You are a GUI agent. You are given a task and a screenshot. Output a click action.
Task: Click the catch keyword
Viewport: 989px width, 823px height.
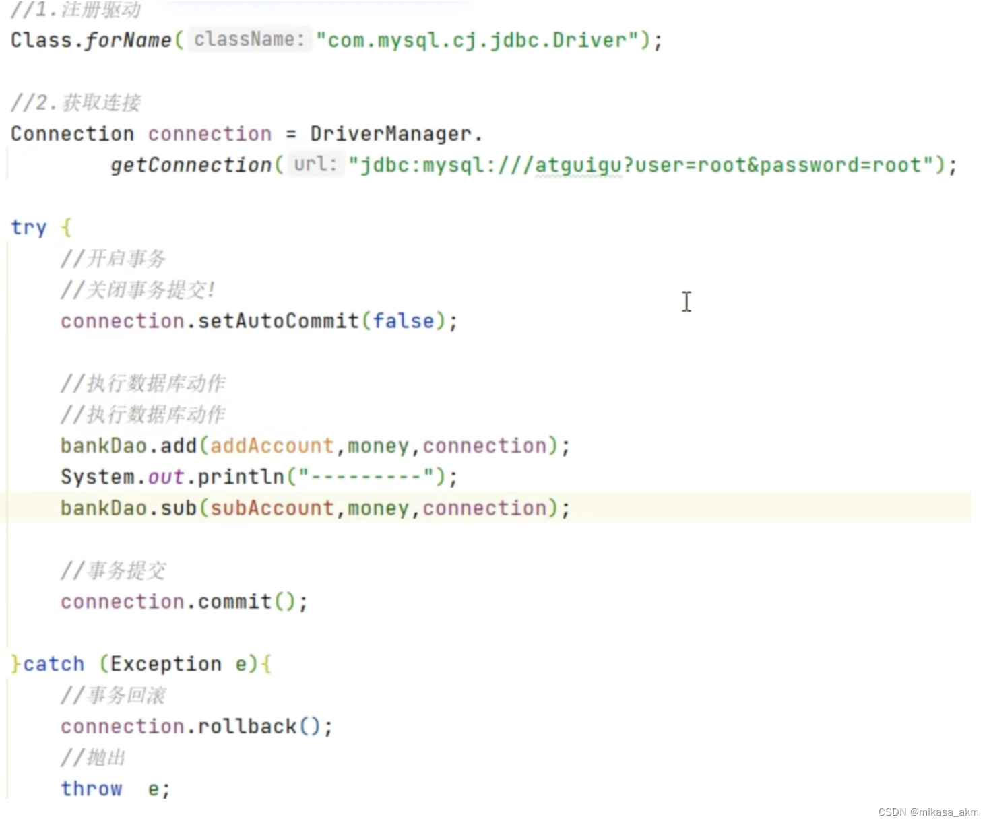(x=54, y=664)
